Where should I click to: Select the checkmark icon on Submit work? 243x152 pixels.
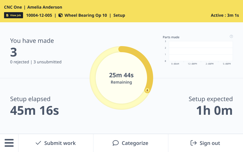(x=38, y=143)
